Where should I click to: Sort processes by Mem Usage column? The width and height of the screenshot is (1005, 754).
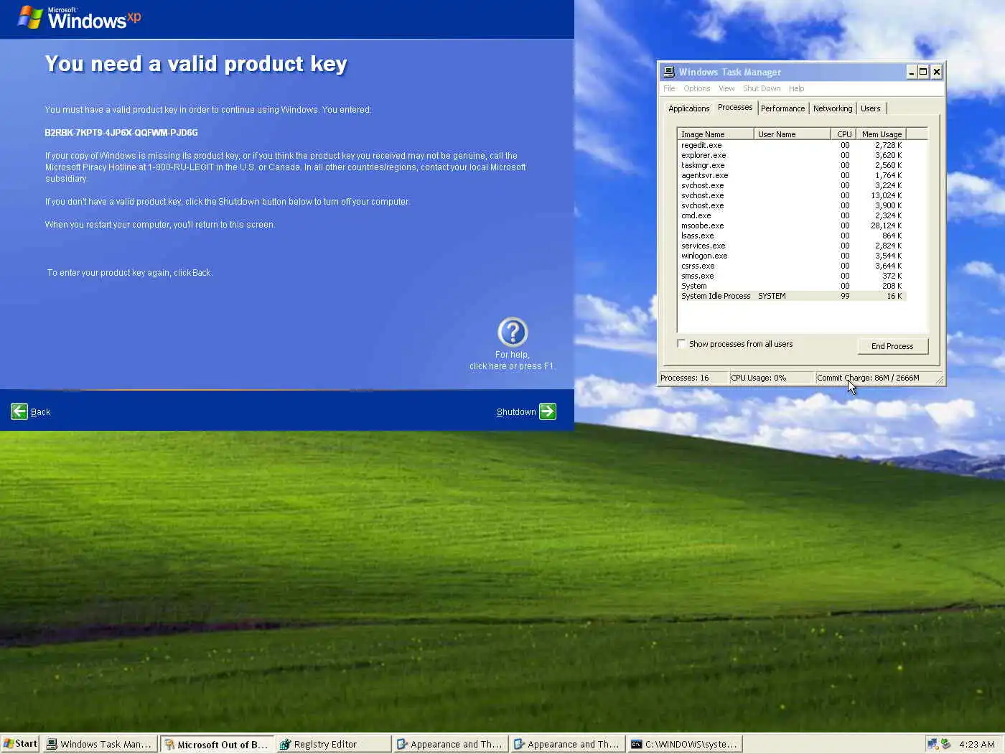[881, 134]
